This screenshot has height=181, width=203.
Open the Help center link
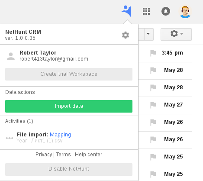click(89, 155)
